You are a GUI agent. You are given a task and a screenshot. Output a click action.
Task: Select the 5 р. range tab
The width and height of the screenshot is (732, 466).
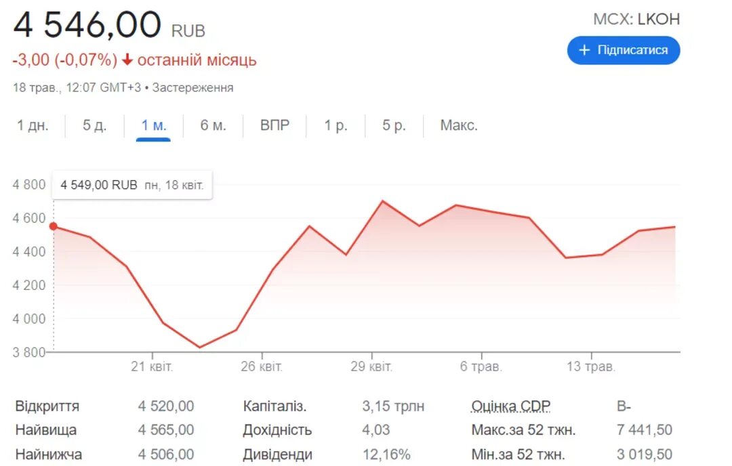[x=394, y=125]
